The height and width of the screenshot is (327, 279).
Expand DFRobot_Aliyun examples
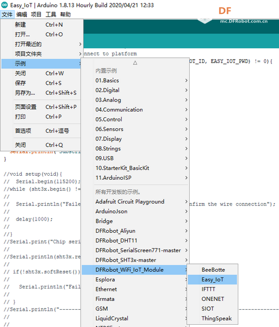(136, 231)
